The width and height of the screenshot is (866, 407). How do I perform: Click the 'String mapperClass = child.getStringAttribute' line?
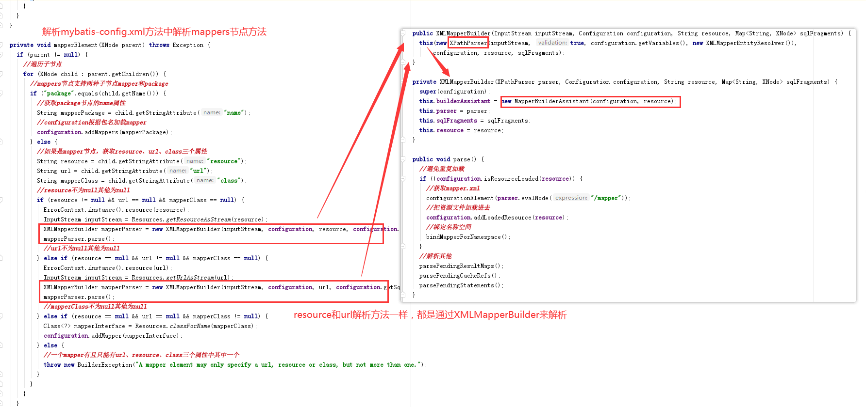[142, 181]
